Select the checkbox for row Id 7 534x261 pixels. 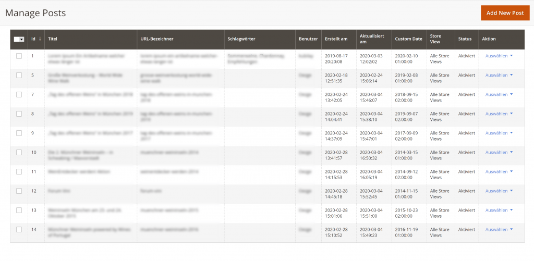pyautogui.click(x=19, y=95)
